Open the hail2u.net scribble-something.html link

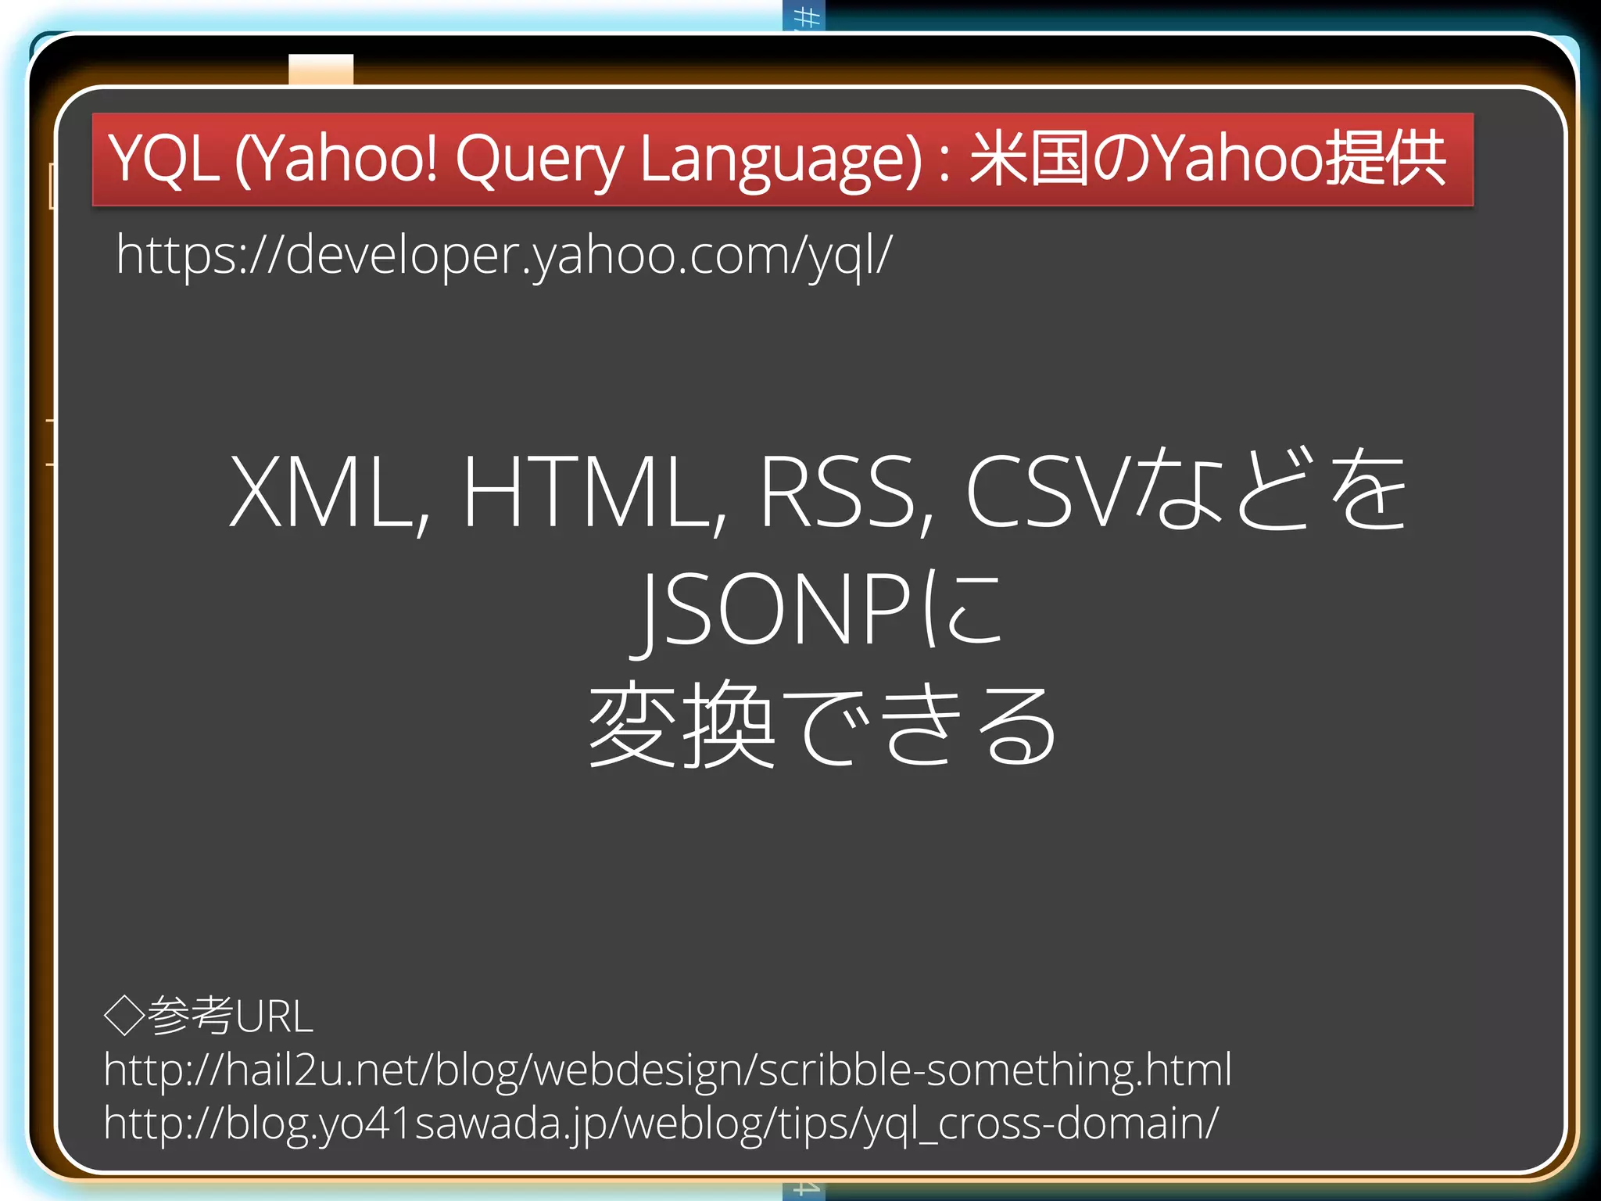coord(667,1070)
